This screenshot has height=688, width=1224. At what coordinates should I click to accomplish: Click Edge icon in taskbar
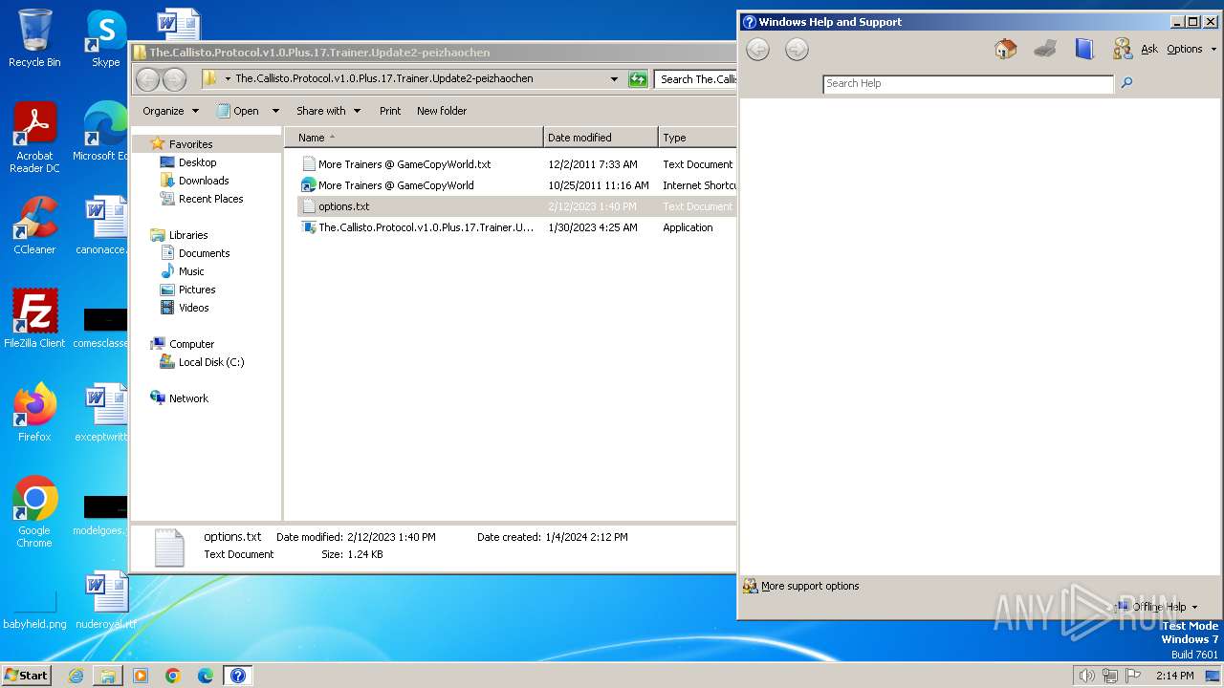pos(206,676)
